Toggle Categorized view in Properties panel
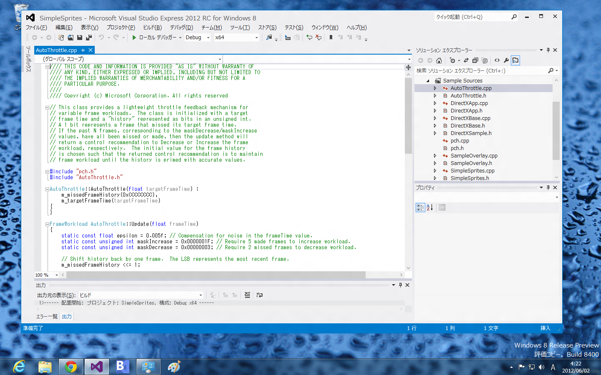Screen dimensions: 601x375 point(420,207)
